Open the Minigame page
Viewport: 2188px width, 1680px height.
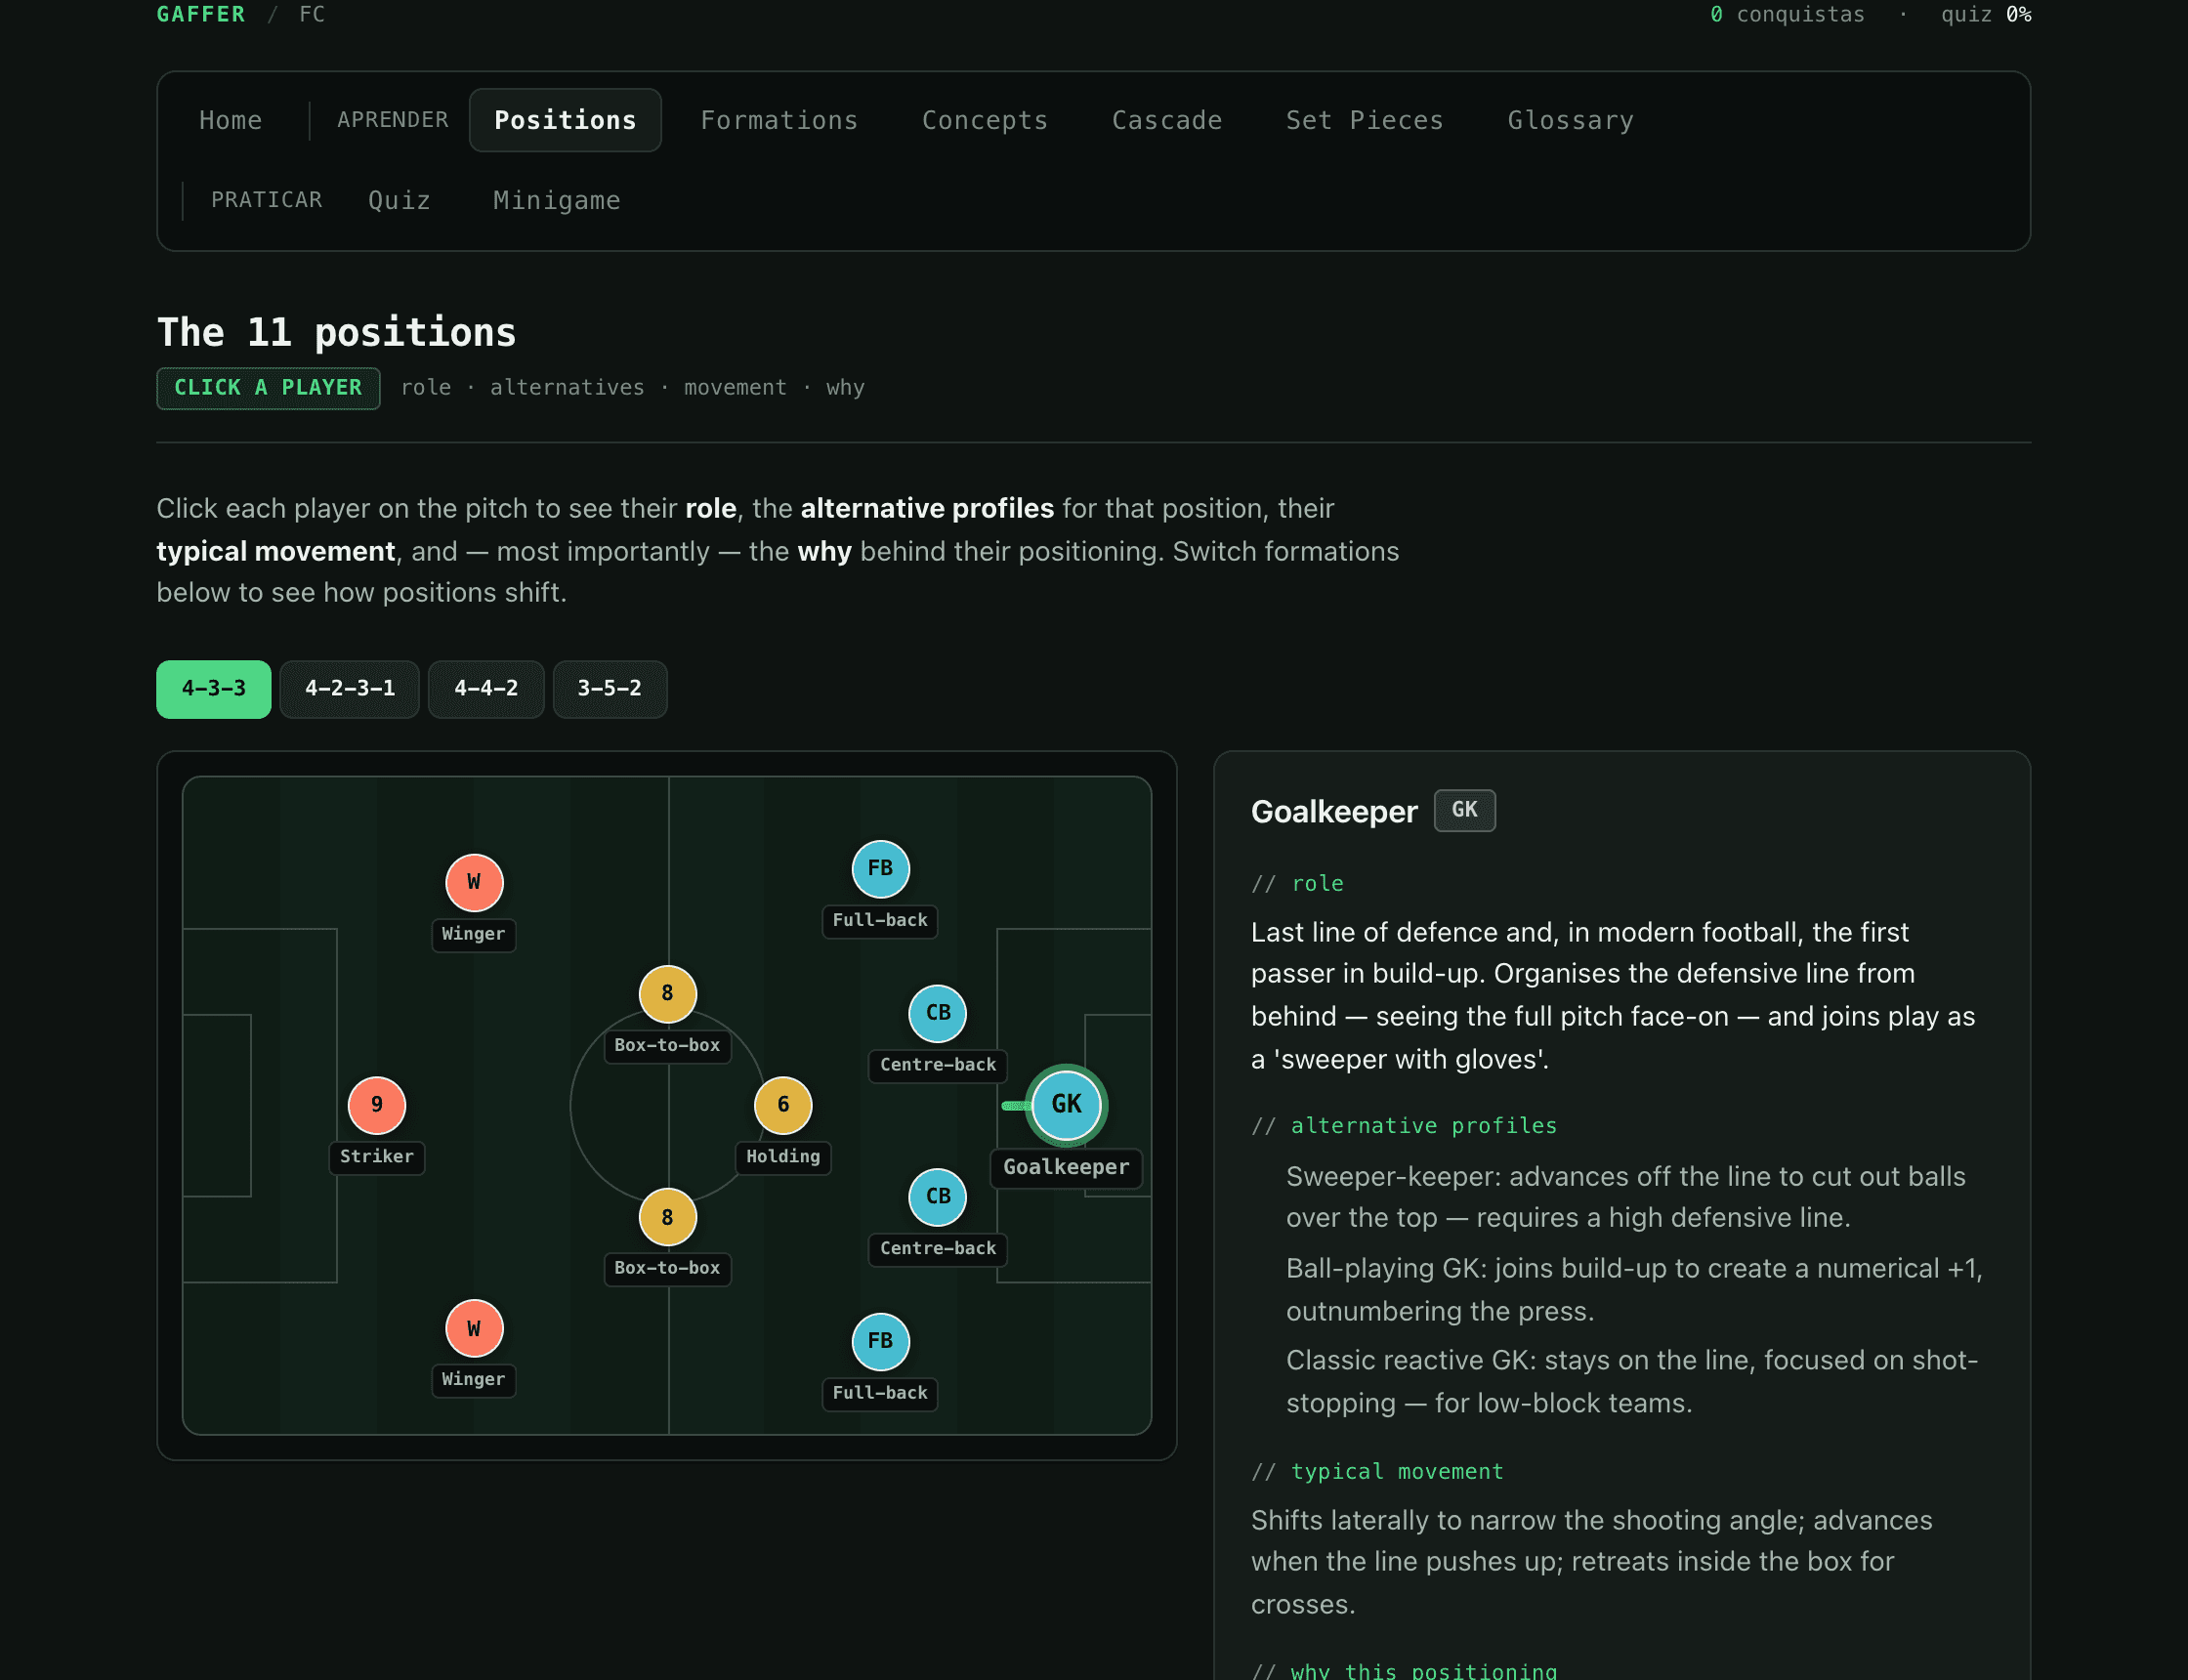(x=557, y=200)
